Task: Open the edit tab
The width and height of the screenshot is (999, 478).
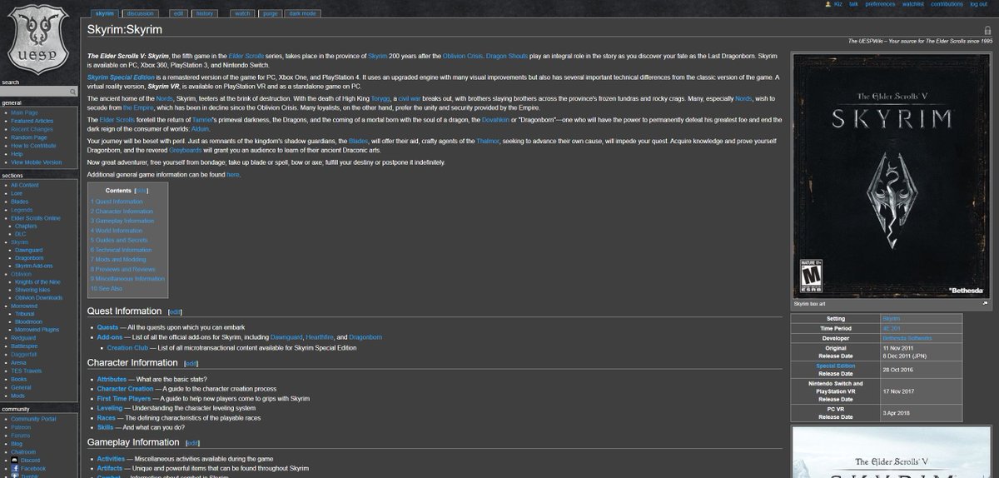Action: click(x=179, y=13)
